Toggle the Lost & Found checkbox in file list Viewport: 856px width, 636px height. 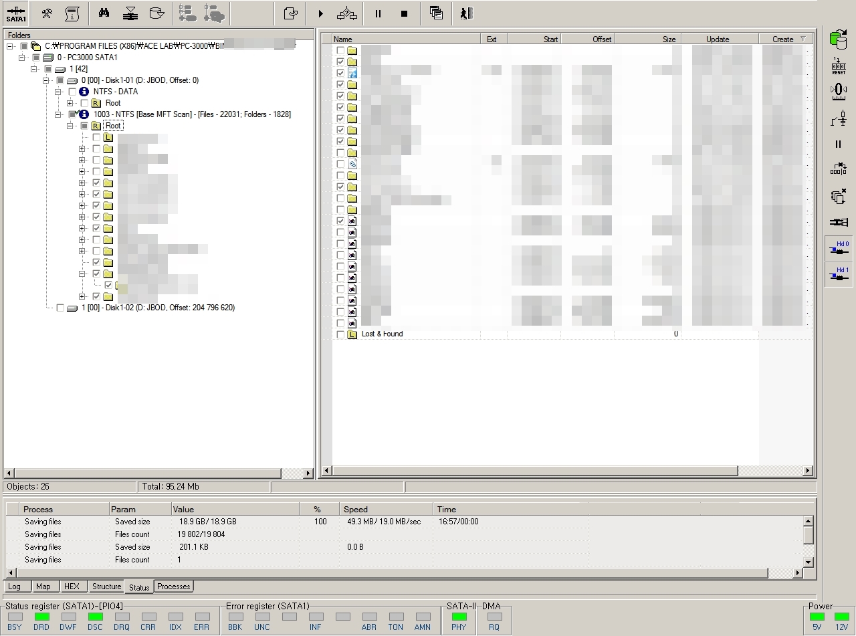[x=340, y=334]
